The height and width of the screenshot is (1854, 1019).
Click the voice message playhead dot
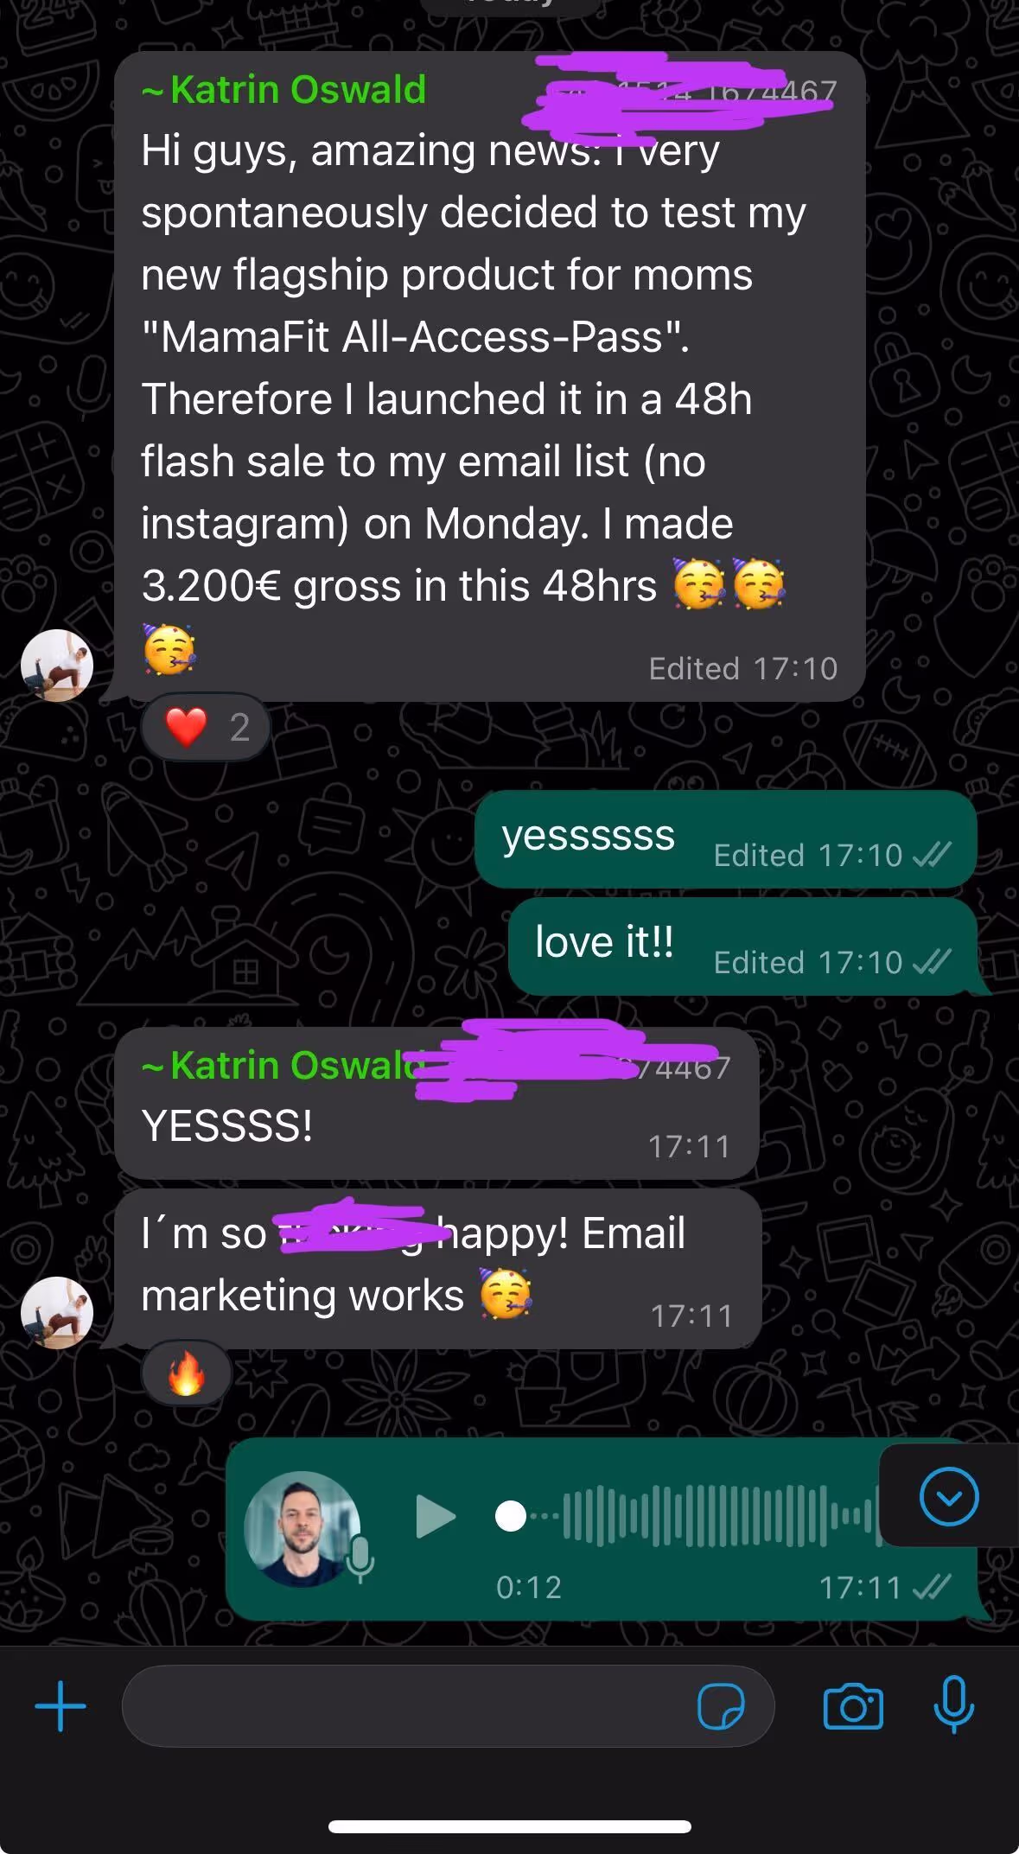pos(511,1516)
